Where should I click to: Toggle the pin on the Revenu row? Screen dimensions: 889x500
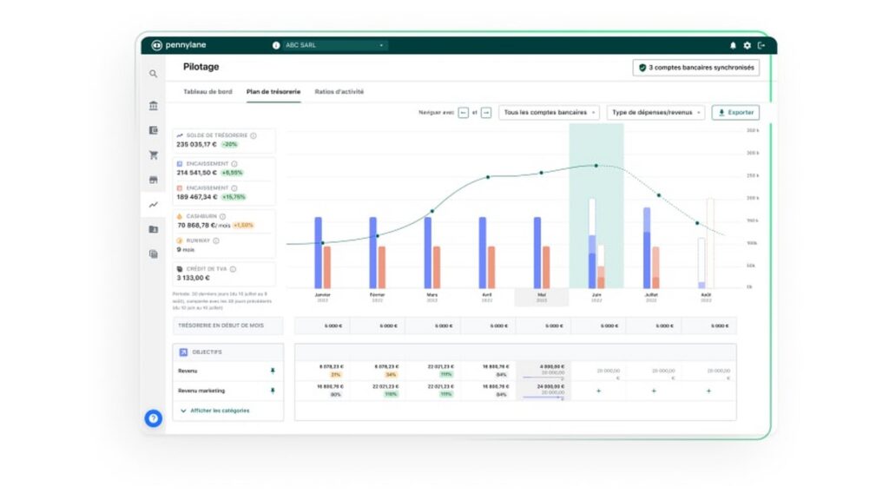click(273, 371)
